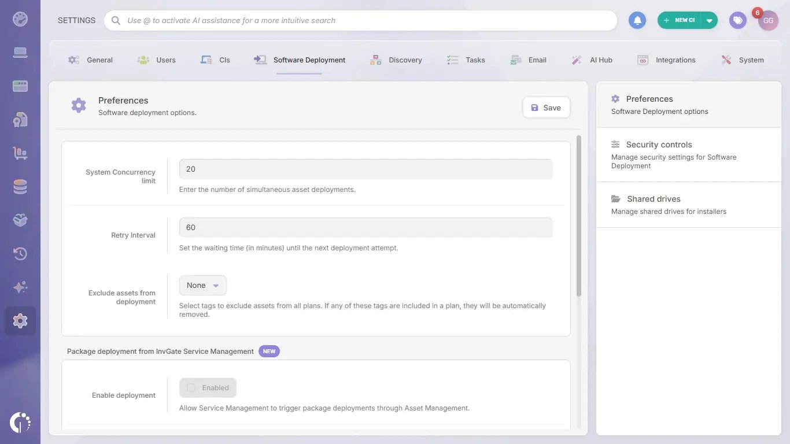The height and width of the screenshot is (444, 790).
Task: Switch to the General settings tab
Action: [x=91, y=60]
